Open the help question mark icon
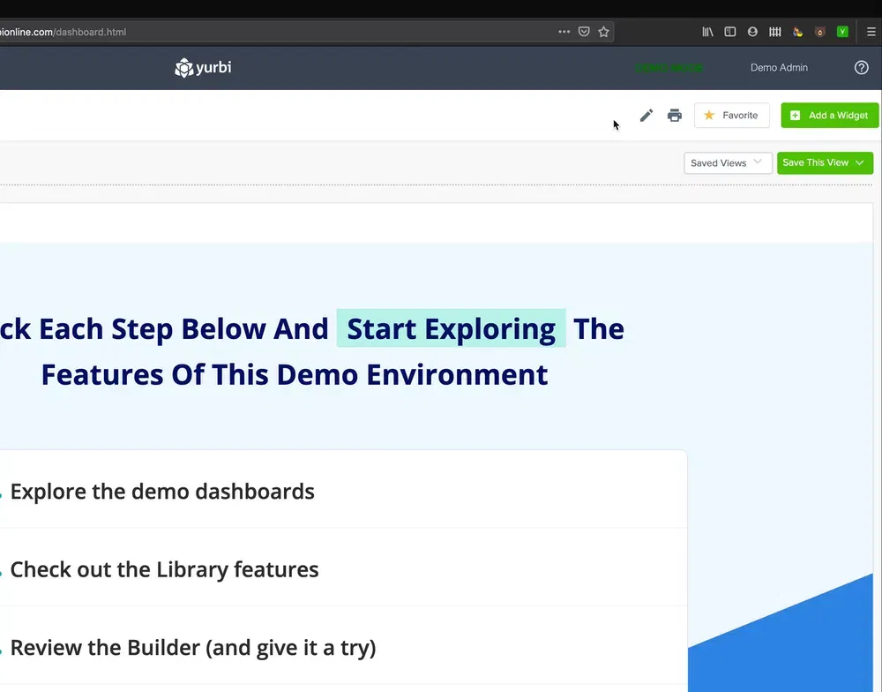Image resolution: width=882 pixels, height=692 pixels. tap(861, 68)
